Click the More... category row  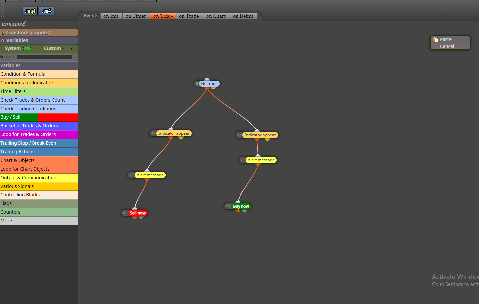[x=39, y=221]
